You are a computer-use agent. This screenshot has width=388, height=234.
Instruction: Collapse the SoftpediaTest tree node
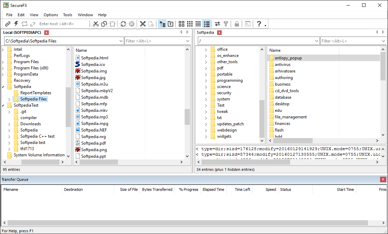click(3, 105)
